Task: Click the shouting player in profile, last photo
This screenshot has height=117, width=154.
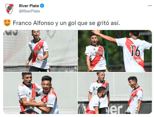Action: [x=134, y=95]
